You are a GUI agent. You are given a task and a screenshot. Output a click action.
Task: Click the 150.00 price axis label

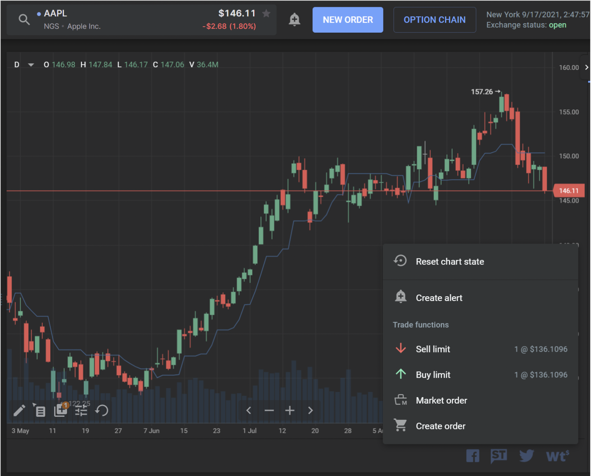point(569,156)
